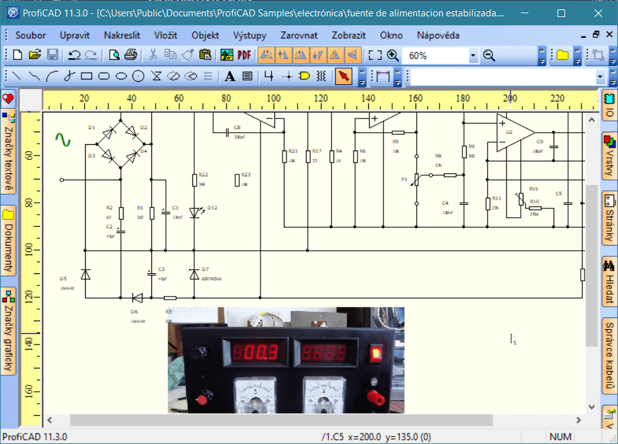Select the dimension line tool

(383, 76)
